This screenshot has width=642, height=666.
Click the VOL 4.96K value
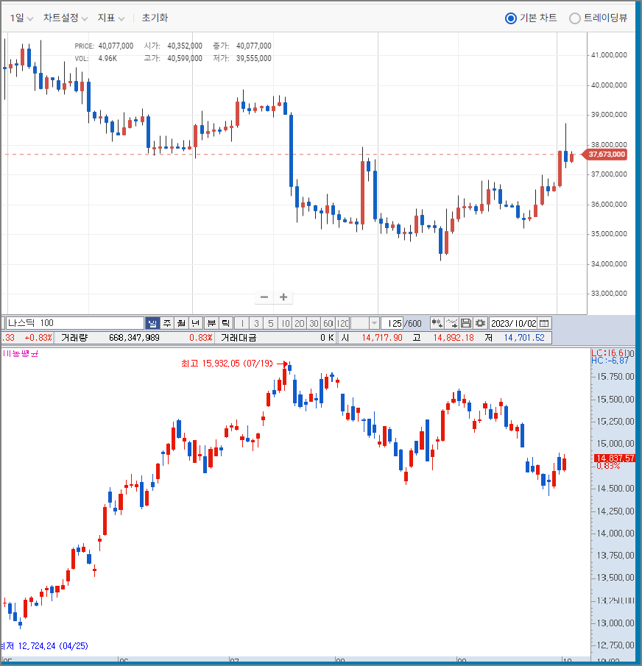pyautogui.click(x=107, y=58)
